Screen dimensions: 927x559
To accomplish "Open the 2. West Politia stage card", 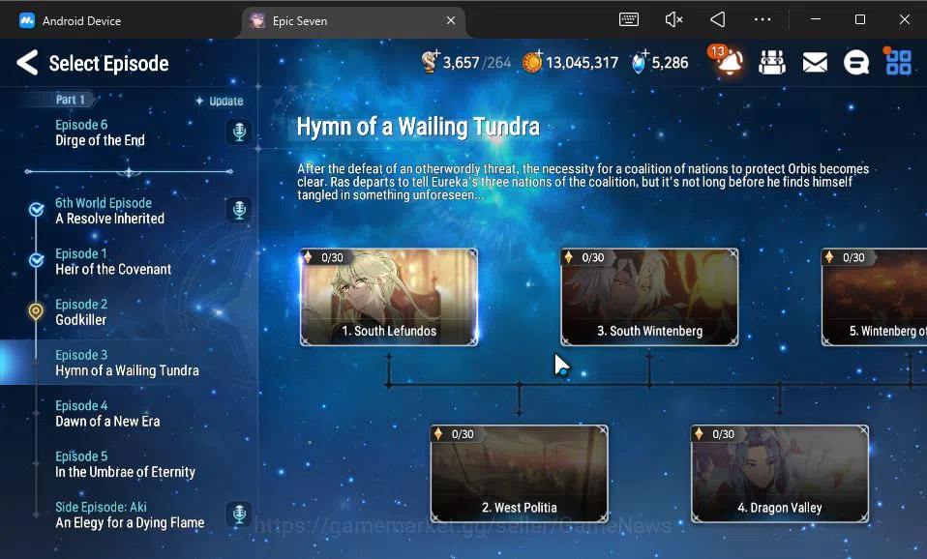I will [519, 474].
